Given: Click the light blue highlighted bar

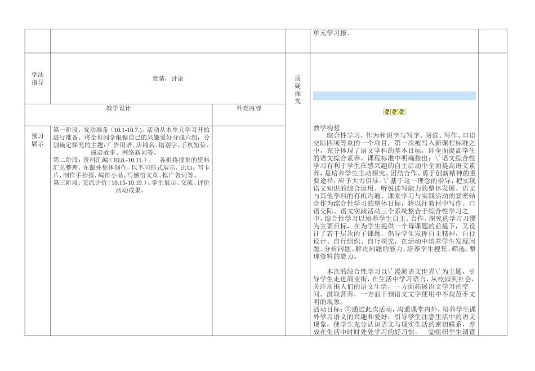Looking at the screenshot, I should [x=394, y=96].
